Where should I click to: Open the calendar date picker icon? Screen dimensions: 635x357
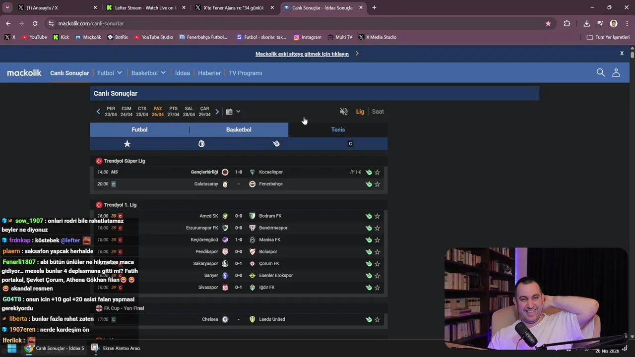point(229,112)
